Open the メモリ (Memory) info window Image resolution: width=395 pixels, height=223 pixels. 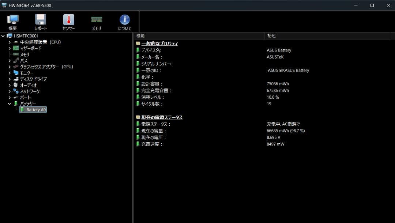tap(96, 21)
